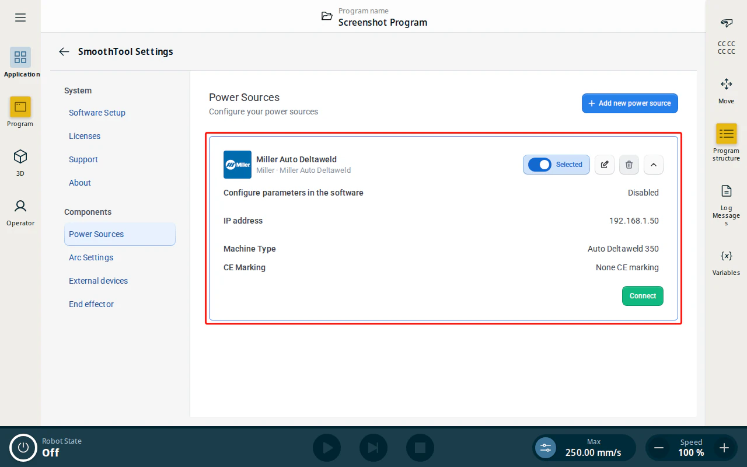Decrease speed with the minus button
Screen dimensions: 747x467
659,448
